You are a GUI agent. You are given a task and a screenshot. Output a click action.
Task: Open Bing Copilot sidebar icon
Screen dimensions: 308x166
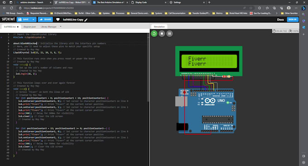click(x=303, y=8)
